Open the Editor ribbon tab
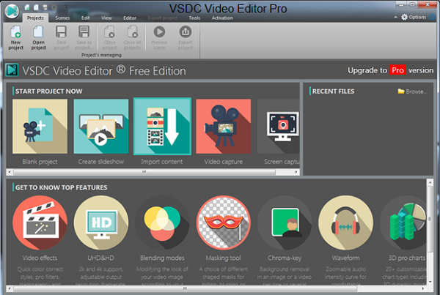440x295 pixels. [x=130, y=18]
